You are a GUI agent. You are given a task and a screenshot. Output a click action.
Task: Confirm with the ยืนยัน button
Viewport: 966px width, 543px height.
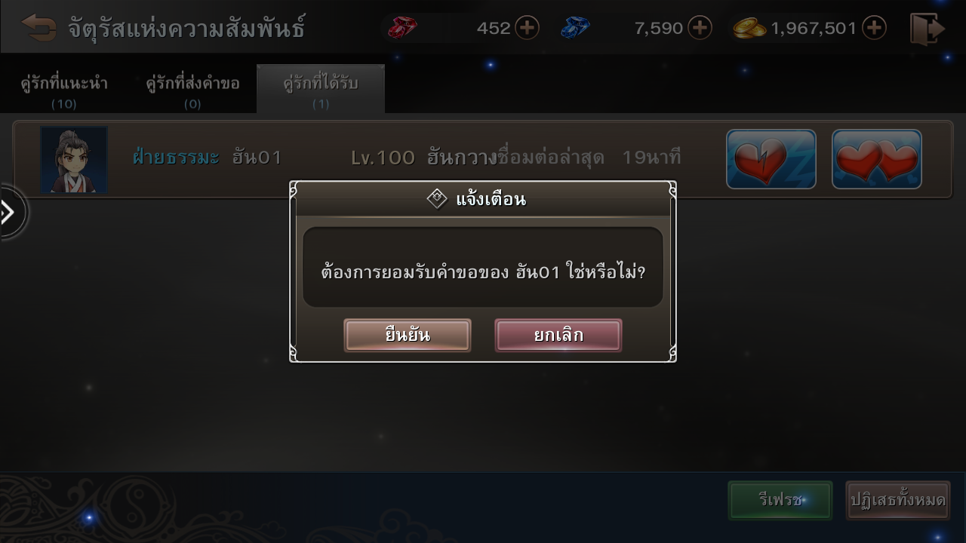pos(408,336)
